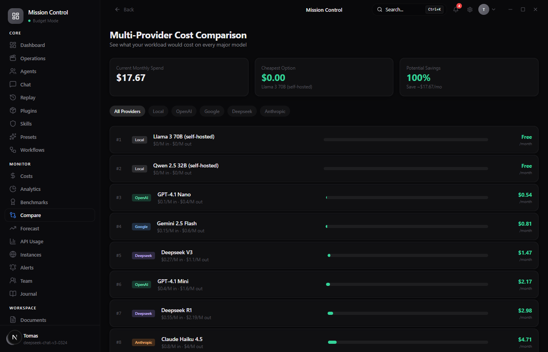The width and height of the screenshot is (548, 352).
Task: Go to Agents via its icon
Action: pos(13,71)
